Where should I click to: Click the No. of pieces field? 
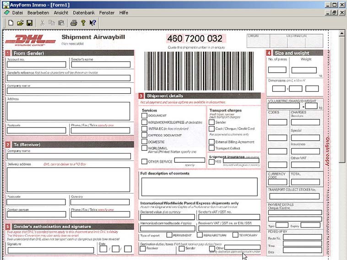[x=277, y=70]
